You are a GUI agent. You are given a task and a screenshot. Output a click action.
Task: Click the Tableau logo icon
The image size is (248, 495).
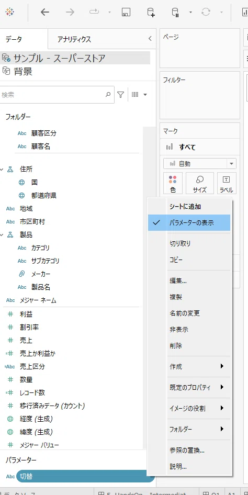pos(9,12)
